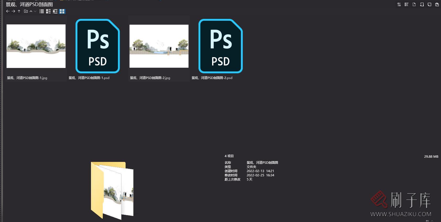Click the grouped list icon at top right

point(406,4)
